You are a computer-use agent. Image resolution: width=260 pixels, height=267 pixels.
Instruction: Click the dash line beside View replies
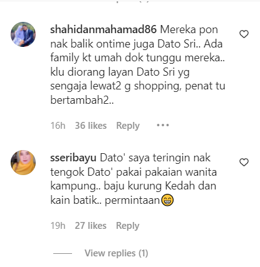click(x=63, y=253)
